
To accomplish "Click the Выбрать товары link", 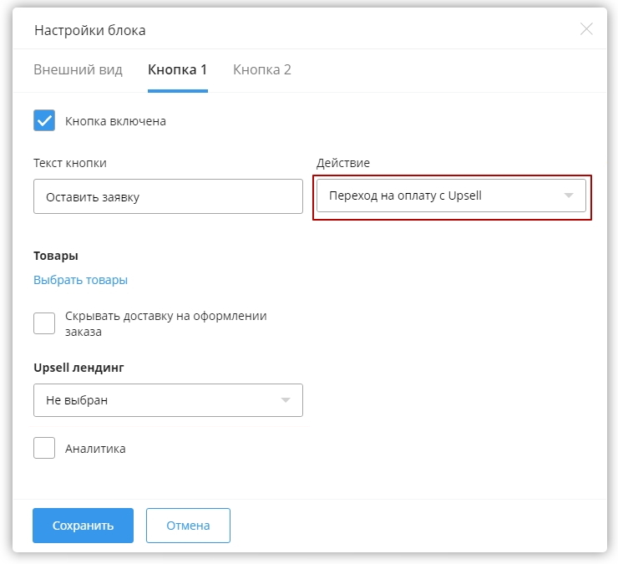I will tap(80, 280).
